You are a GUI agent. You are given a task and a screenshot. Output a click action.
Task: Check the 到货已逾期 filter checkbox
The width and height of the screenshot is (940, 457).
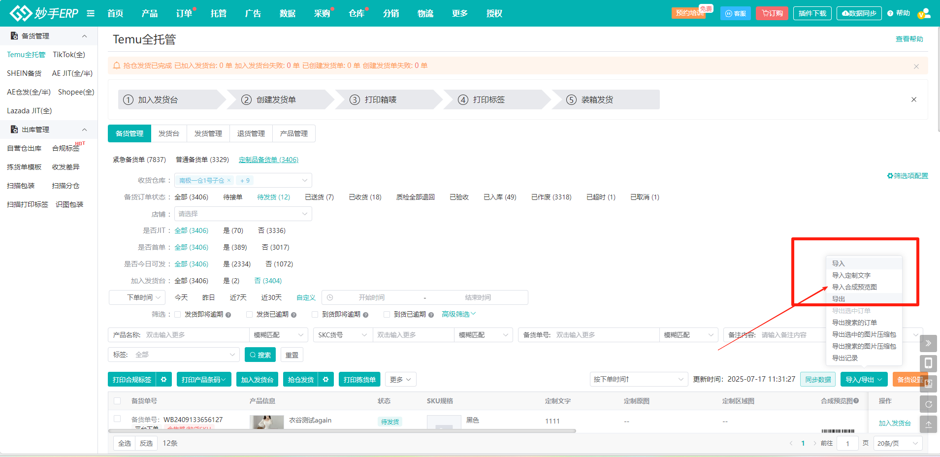click(387, 314)
